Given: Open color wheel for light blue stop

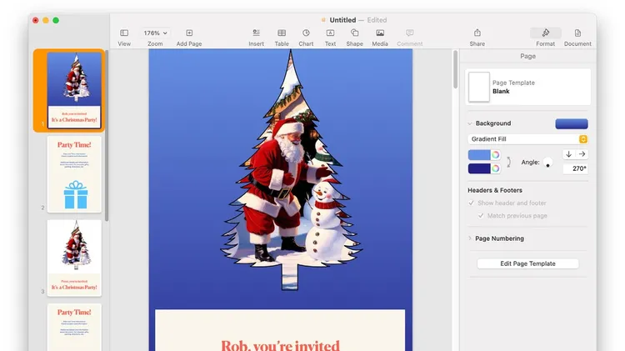Looking at the screenshot, I should pos(496,155).
